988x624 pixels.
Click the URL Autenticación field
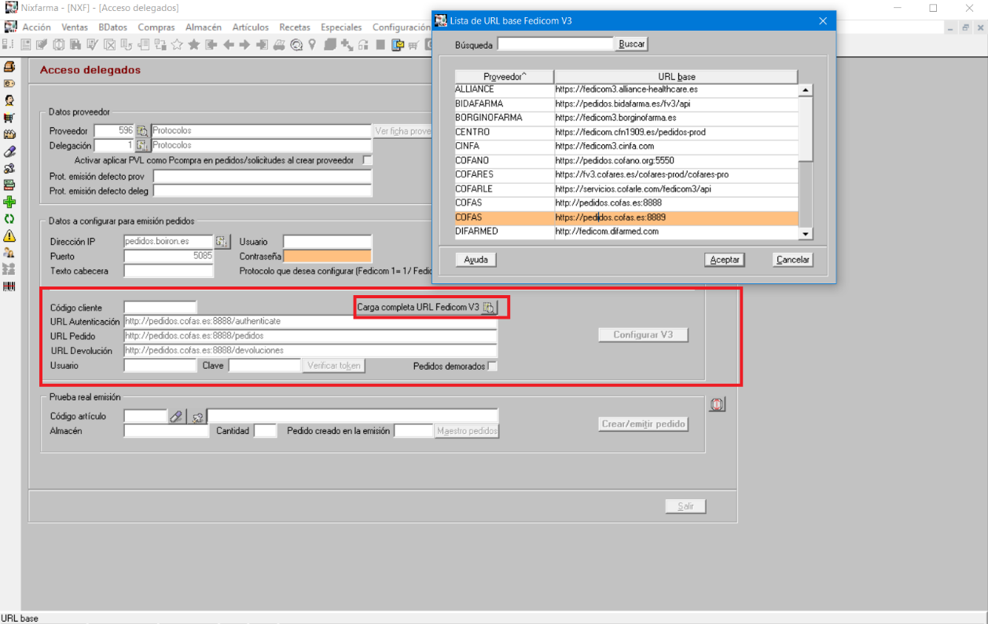[310, 322]
